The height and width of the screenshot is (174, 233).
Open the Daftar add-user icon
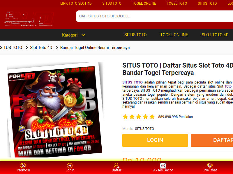(116, 166)
